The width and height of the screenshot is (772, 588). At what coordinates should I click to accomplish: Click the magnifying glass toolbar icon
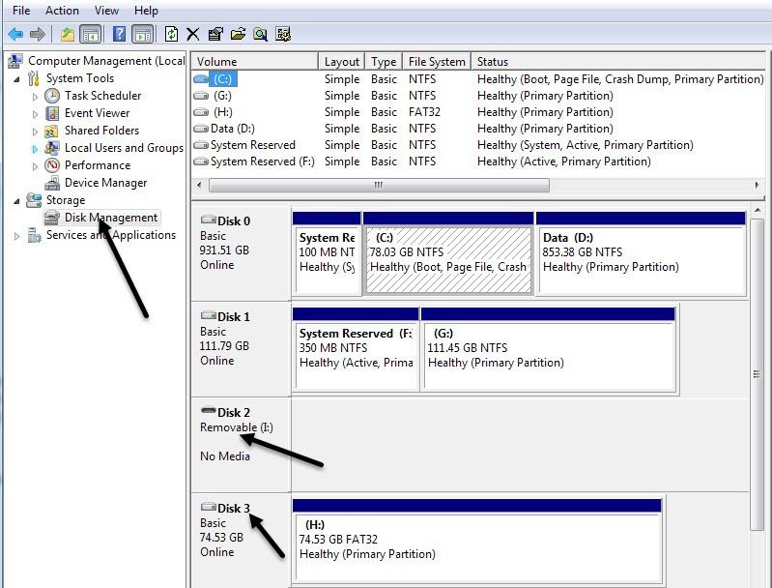pyautogui.click(x=260, y=35)
